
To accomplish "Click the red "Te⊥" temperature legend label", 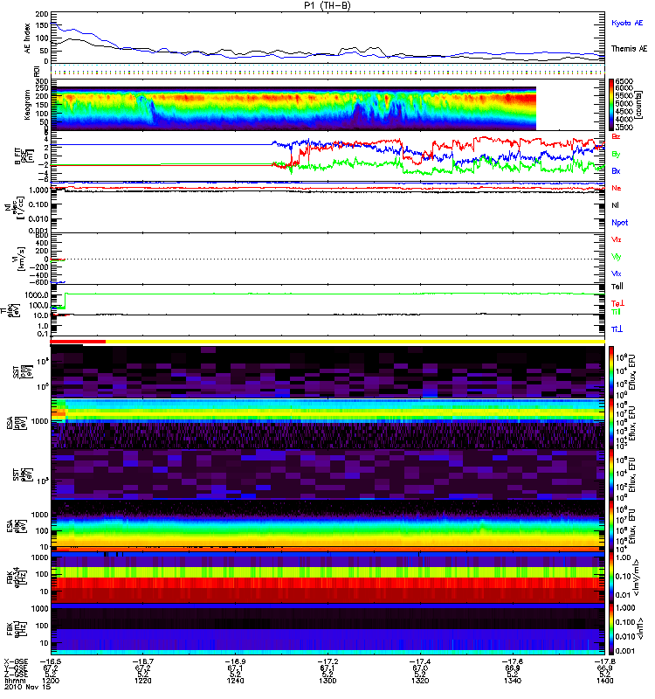I will pyautogui.click(x=617, y=303).
